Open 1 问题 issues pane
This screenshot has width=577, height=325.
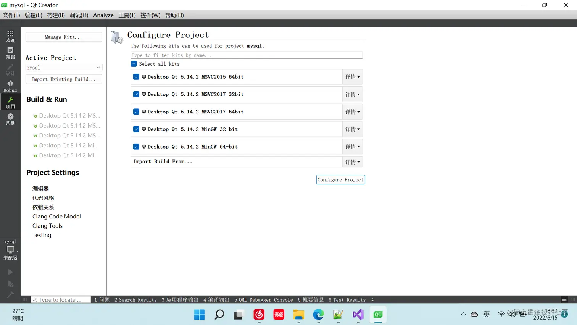pos(102,300)
